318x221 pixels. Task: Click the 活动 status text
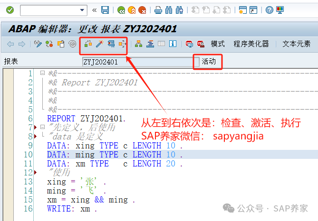[209, 61]
